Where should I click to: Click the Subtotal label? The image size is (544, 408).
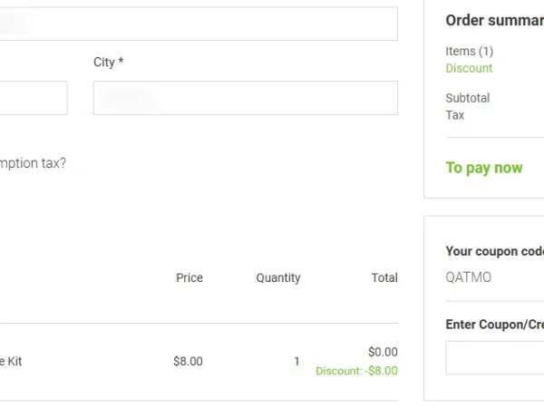468,98
